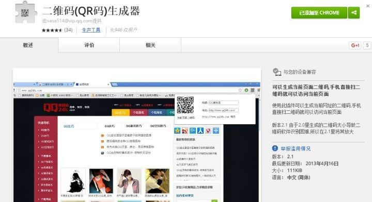Click the G+1 count bubble showing 5
The width and height of the screenshot is (372, 202).
coord(367,45)
